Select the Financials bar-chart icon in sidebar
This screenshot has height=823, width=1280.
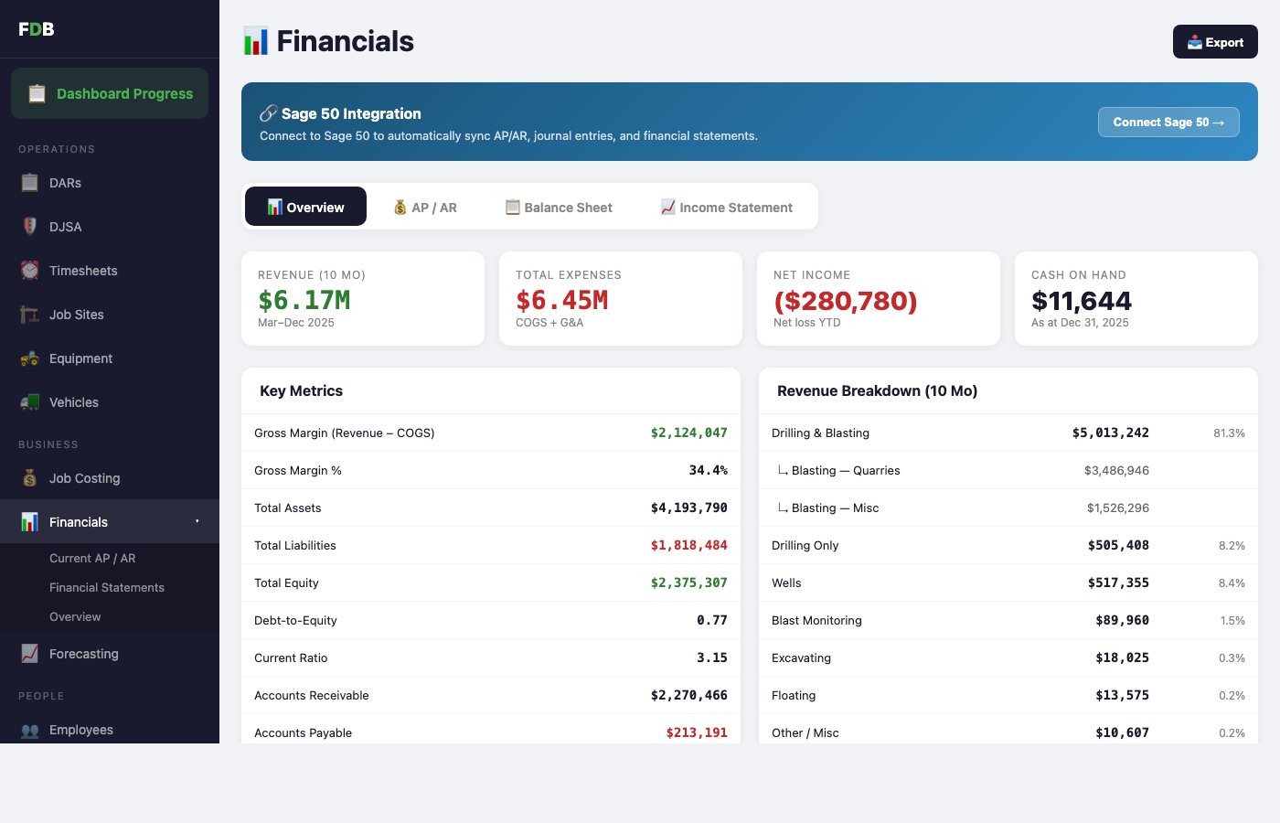(x=29, y=521)
